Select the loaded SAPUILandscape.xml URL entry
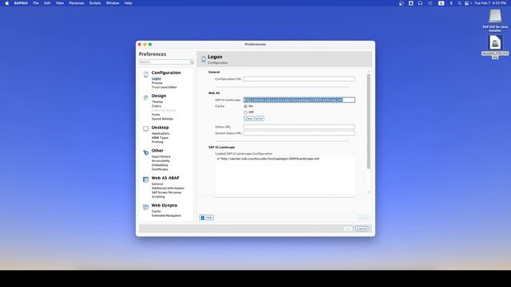Image resolution: width=511 pixels, height=287 pixels. [268, 159]
